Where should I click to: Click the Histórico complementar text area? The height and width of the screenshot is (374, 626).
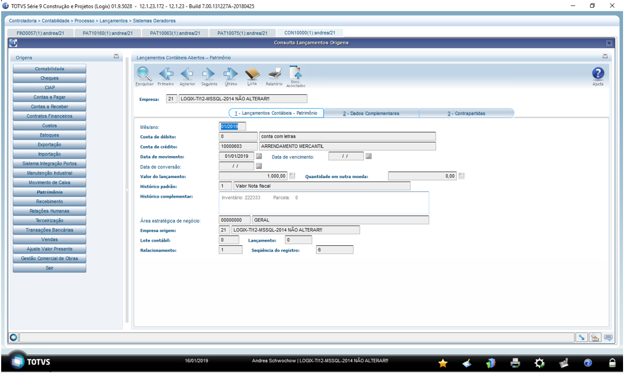[x=324, y=203]
